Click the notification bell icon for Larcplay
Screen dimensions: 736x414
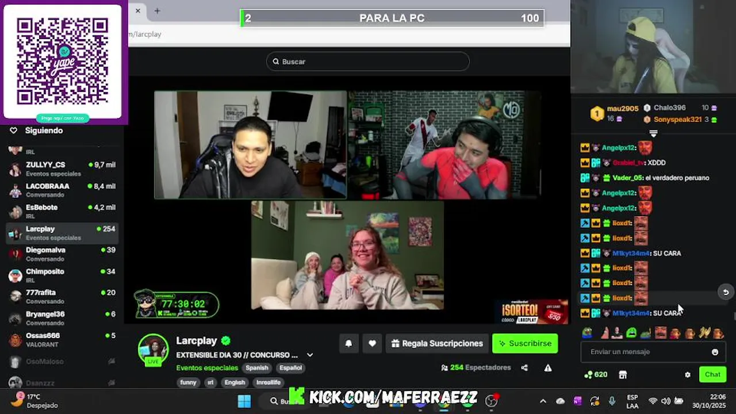(348, 343)
